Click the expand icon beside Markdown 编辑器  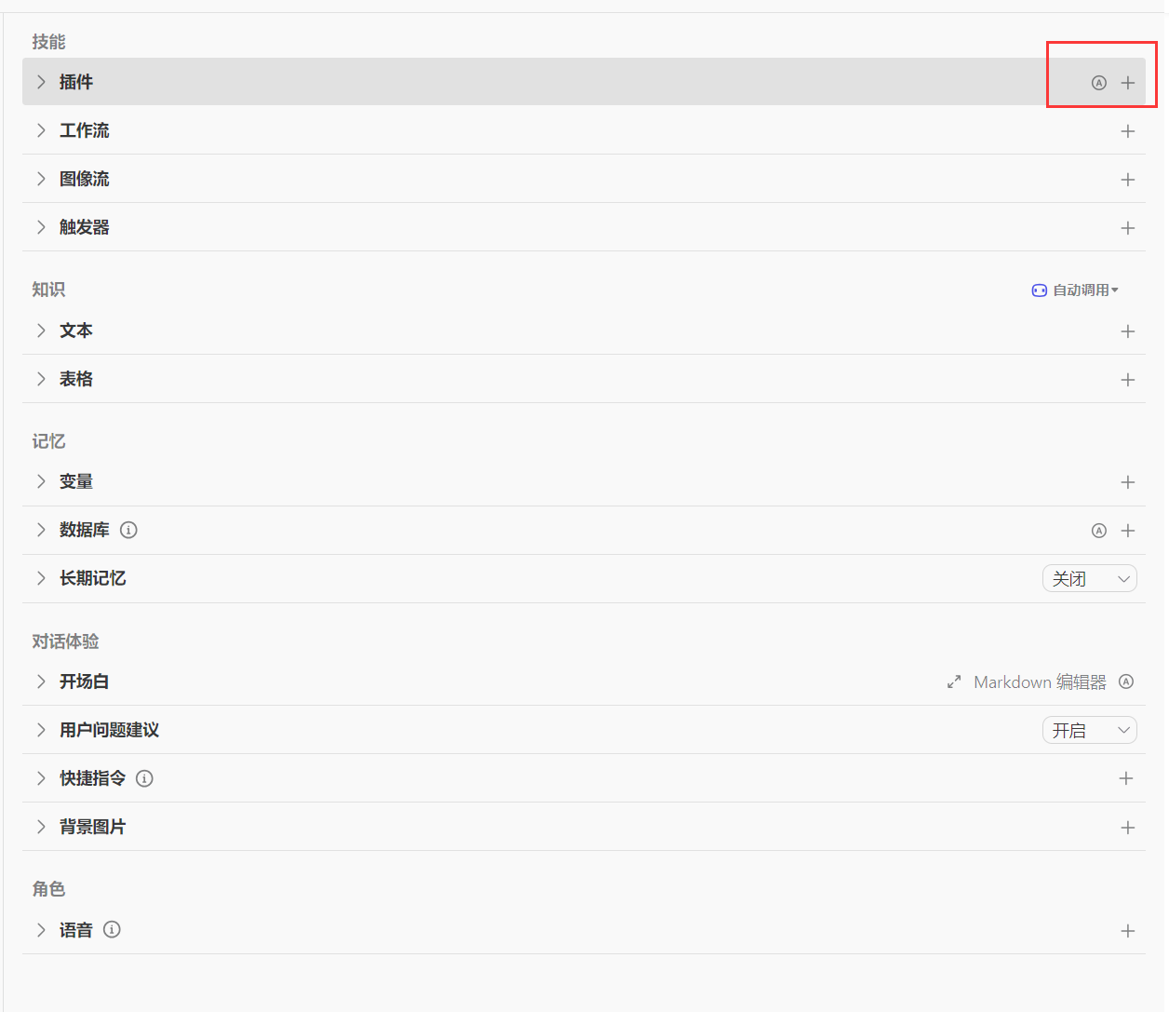[954, 682]
